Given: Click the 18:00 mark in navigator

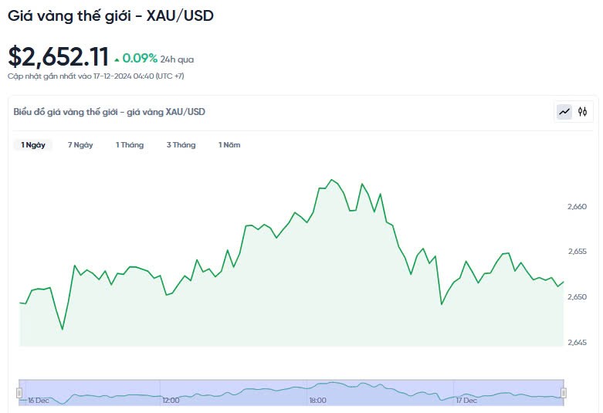Looking at the screenshot, I should [x=317, y=401].
